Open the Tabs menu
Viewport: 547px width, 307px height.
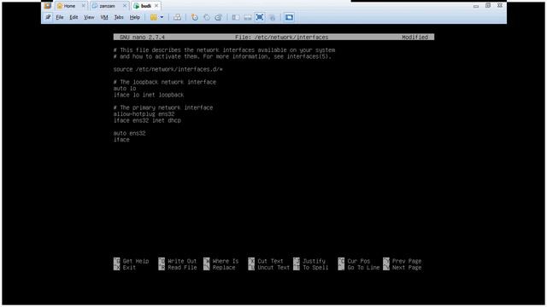pyautogui.click(x=119, y=17)
